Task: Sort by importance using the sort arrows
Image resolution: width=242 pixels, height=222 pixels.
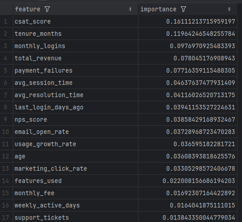Action: [229, 9]
